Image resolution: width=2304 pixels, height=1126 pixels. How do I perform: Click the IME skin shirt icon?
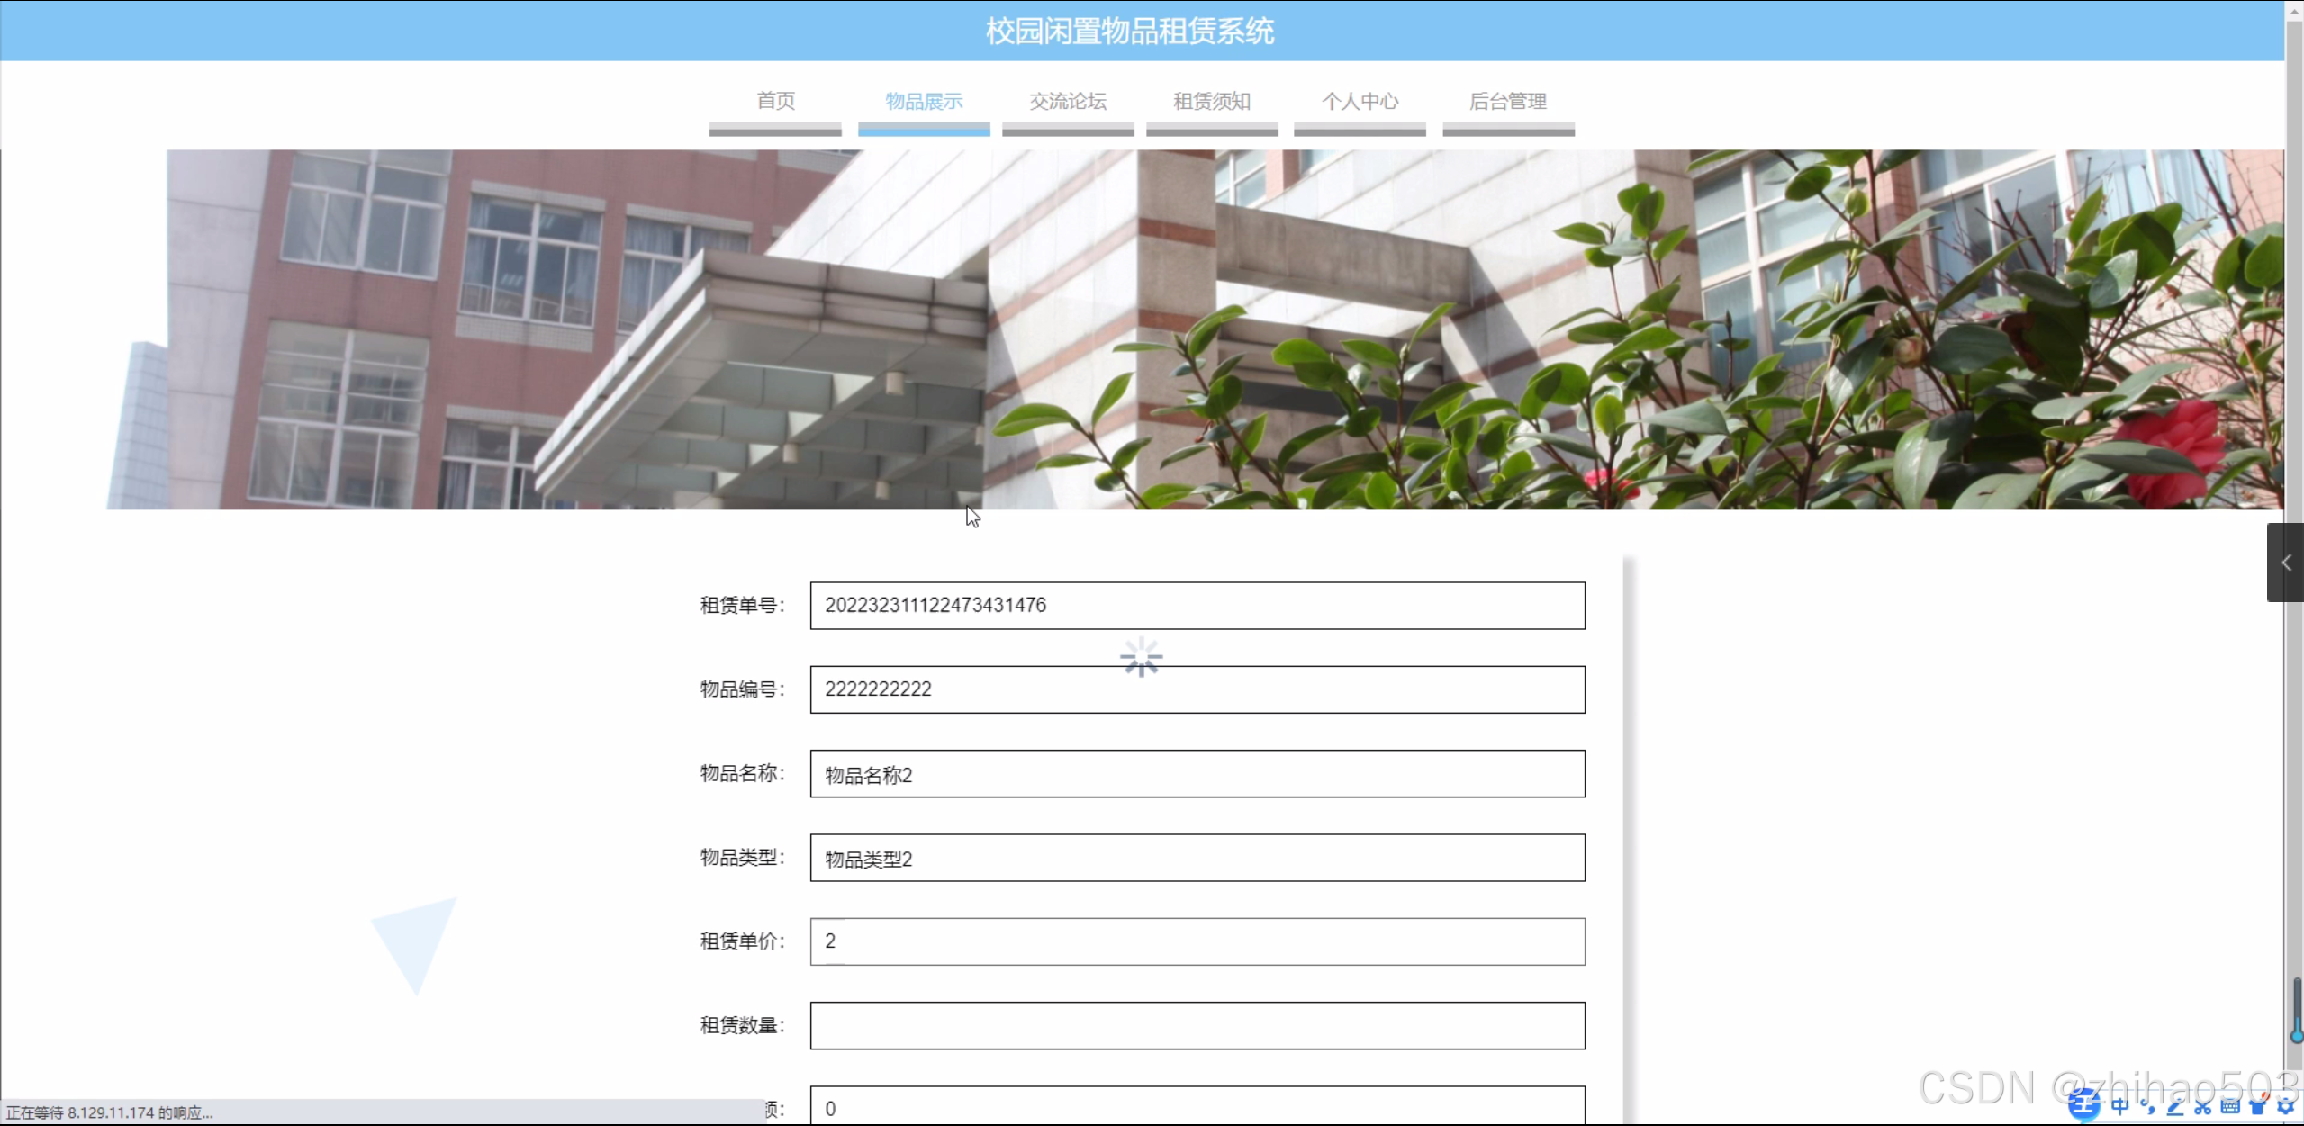[2258, 1107]
